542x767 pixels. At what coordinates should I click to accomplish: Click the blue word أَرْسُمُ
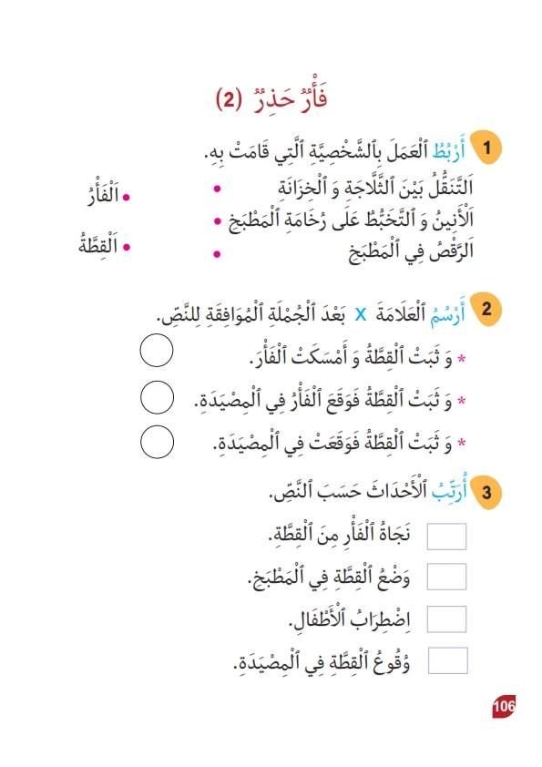pos(447,313)
